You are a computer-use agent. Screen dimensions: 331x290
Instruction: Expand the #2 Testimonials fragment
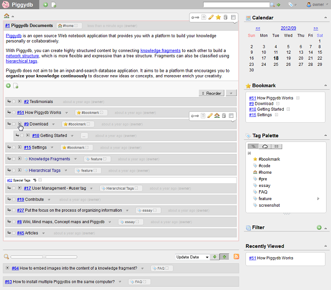tap(20, 101)
